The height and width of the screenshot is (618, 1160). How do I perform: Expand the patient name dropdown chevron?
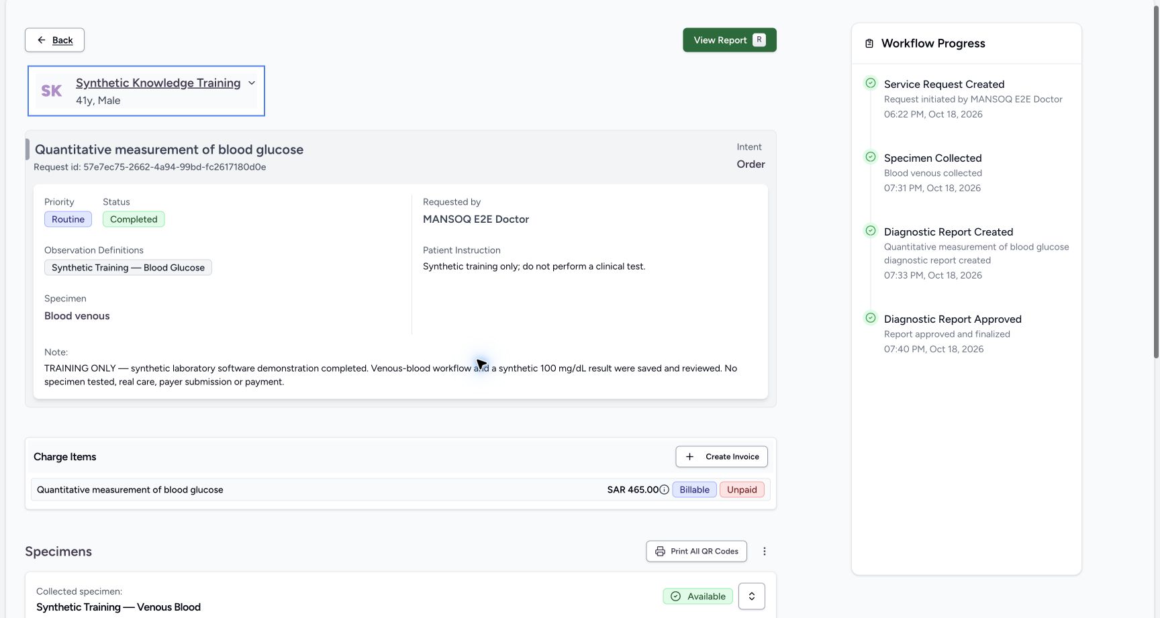pos(252,83)
